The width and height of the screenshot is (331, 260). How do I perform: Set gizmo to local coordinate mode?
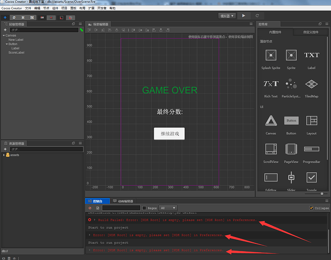(61, 18)
